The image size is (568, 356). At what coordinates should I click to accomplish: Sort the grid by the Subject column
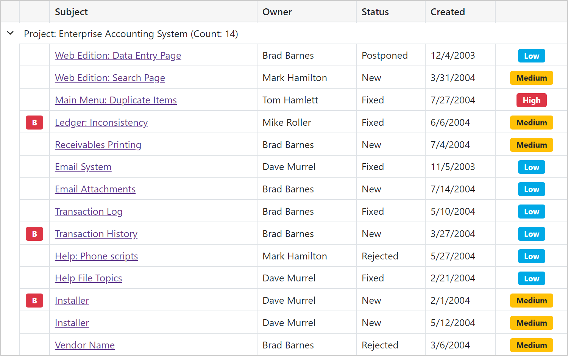[x=71, y=12]
